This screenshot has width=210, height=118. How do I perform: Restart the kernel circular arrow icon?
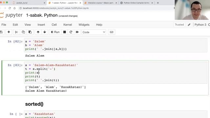tap(71, 32)
